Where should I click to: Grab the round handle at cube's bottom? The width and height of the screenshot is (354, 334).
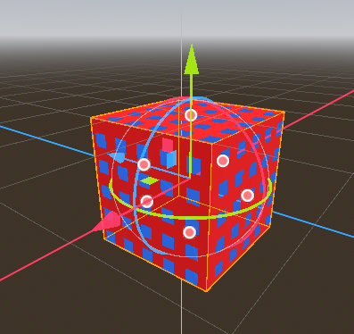[190, 232]
